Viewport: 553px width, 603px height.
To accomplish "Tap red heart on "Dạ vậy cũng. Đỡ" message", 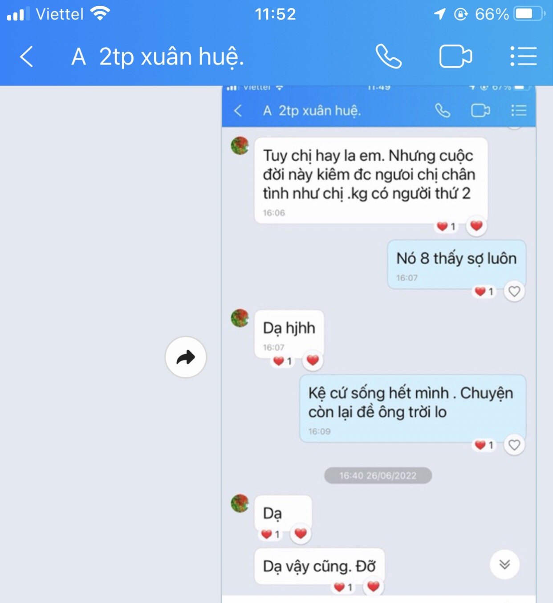I will [374, 587].
